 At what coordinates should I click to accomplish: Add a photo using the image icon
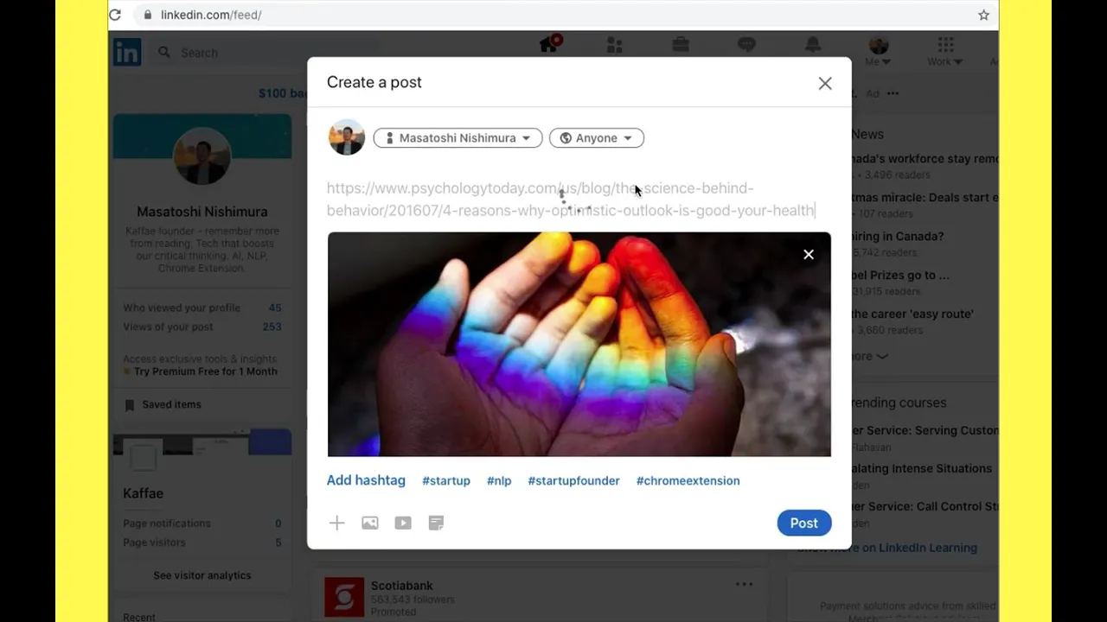[x=370, y=523]
